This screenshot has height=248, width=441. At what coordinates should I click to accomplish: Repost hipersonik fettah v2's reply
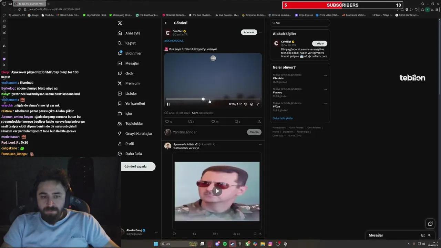tap(194, 234)
